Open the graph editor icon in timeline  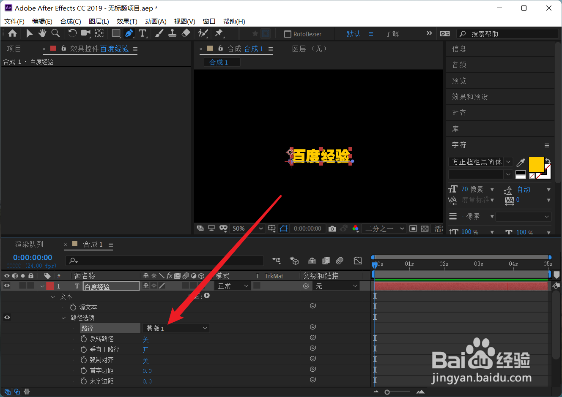pyautogui.click(x=358, y=261)
